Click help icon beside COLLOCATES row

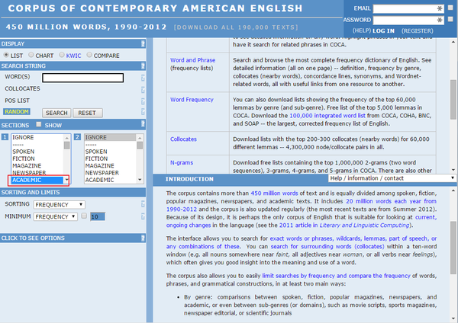(x=143, y=89)
